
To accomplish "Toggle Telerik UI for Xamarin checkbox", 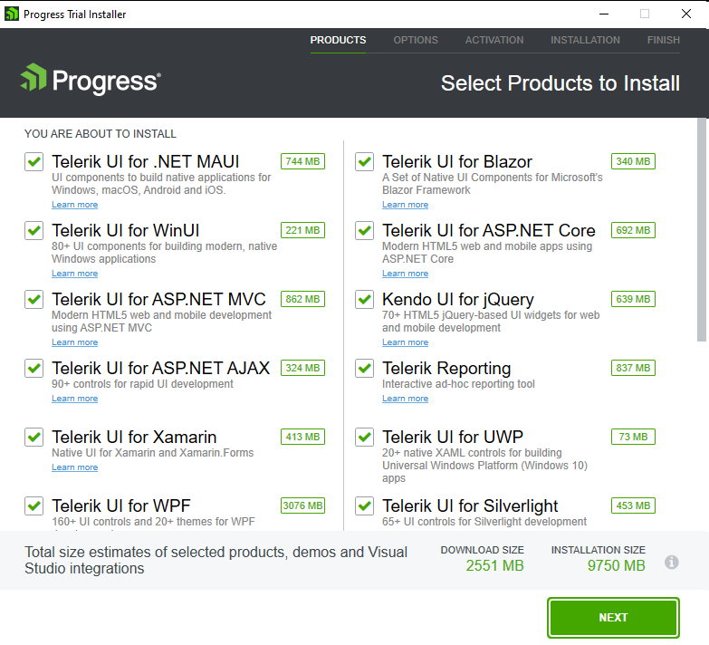I will [x=34, y=437].
